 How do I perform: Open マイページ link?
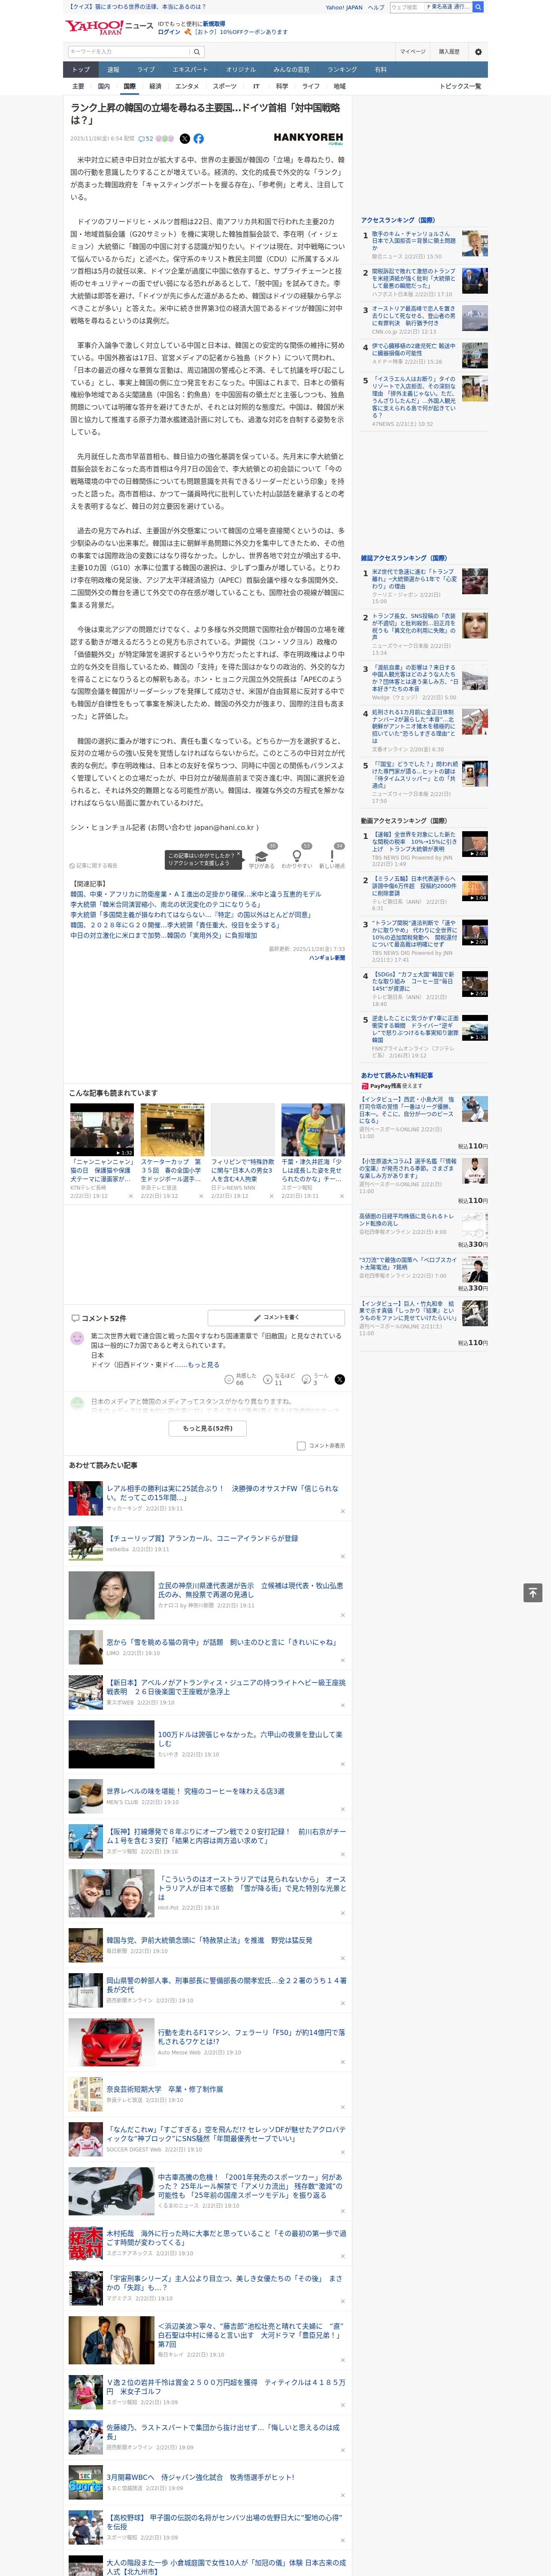[412, 51]
